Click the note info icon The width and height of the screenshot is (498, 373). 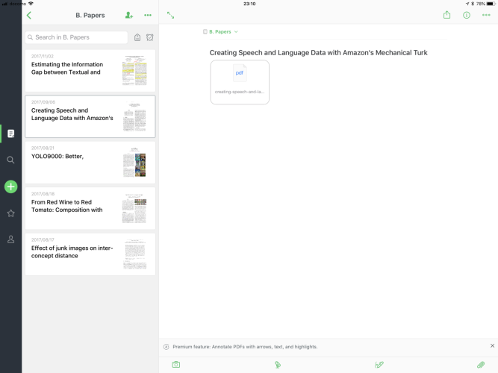tap(467, 15)
